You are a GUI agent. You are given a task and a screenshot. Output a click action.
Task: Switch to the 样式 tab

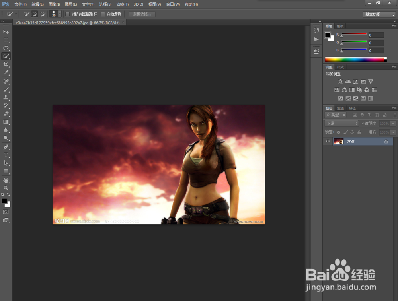340,67
